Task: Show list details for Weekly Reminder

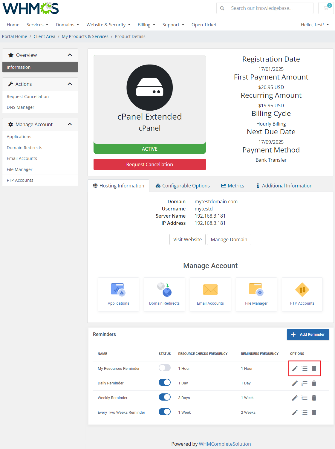Action: pyautogui.click(x=305, y=398)
